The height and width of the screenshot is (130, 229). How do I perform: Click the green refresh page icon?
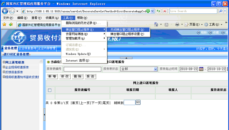158,11
